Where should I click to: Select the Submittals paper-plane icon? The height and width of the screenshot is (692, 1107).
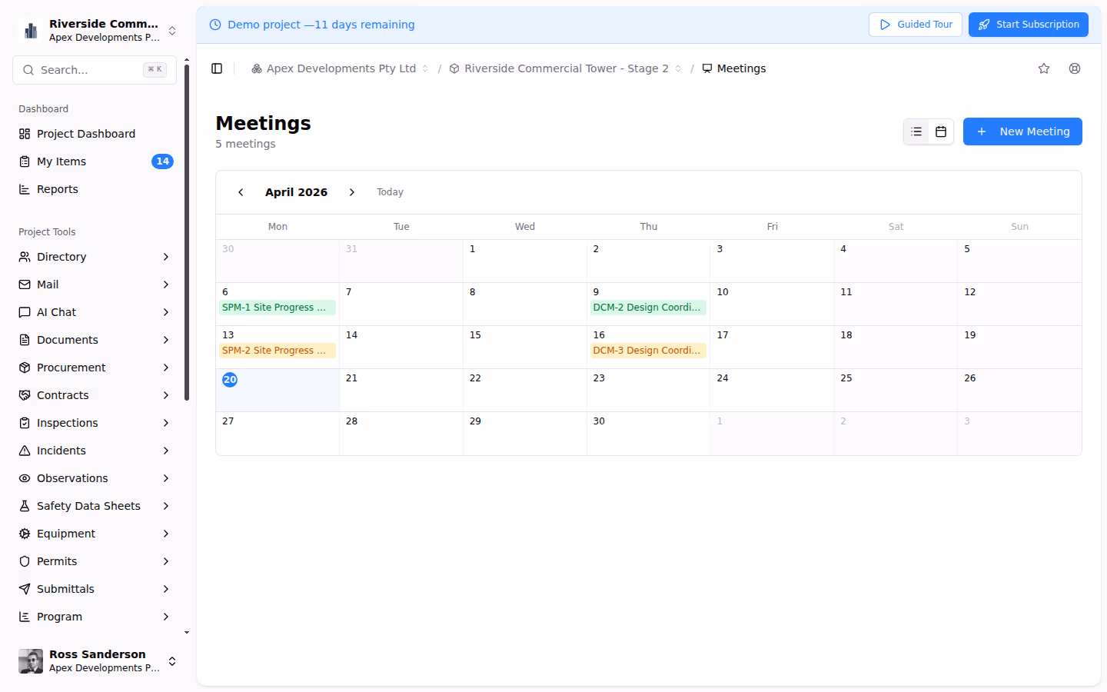[24, 588]
